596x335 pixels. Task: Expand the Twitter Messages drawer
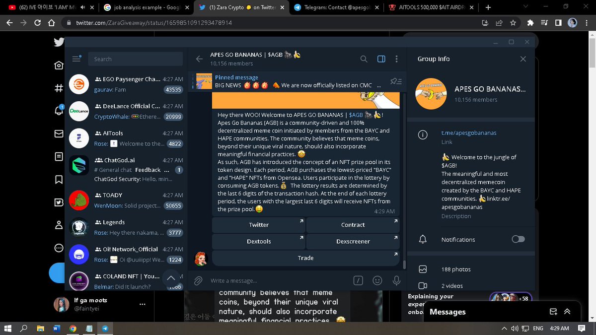[567, 312]
